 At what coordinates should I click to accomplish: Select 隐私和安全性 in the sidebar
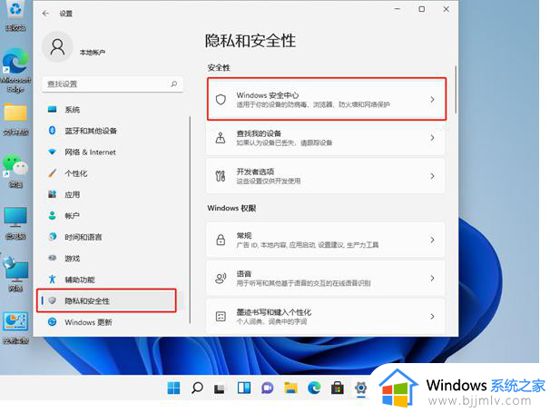(106, 300)
